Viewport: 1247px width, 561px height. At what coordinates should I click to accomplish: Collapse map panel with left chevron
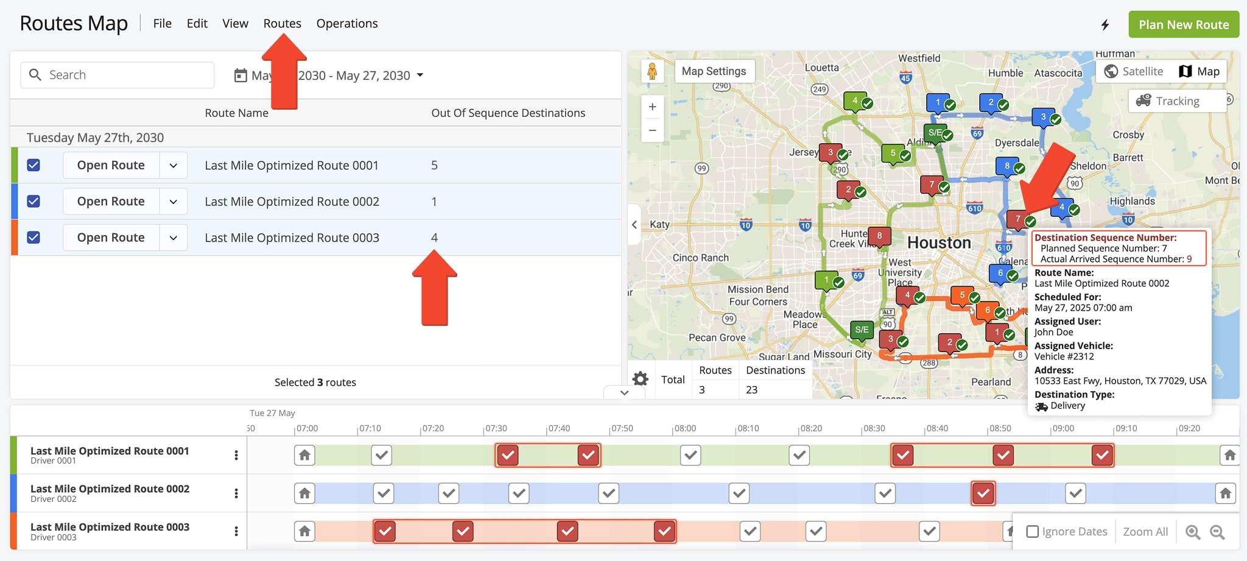[x=634, y=224]
